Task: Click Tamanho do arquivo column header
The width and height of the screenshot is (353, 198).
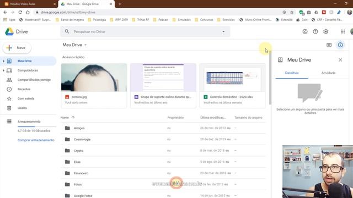Action: coord(248,118)
